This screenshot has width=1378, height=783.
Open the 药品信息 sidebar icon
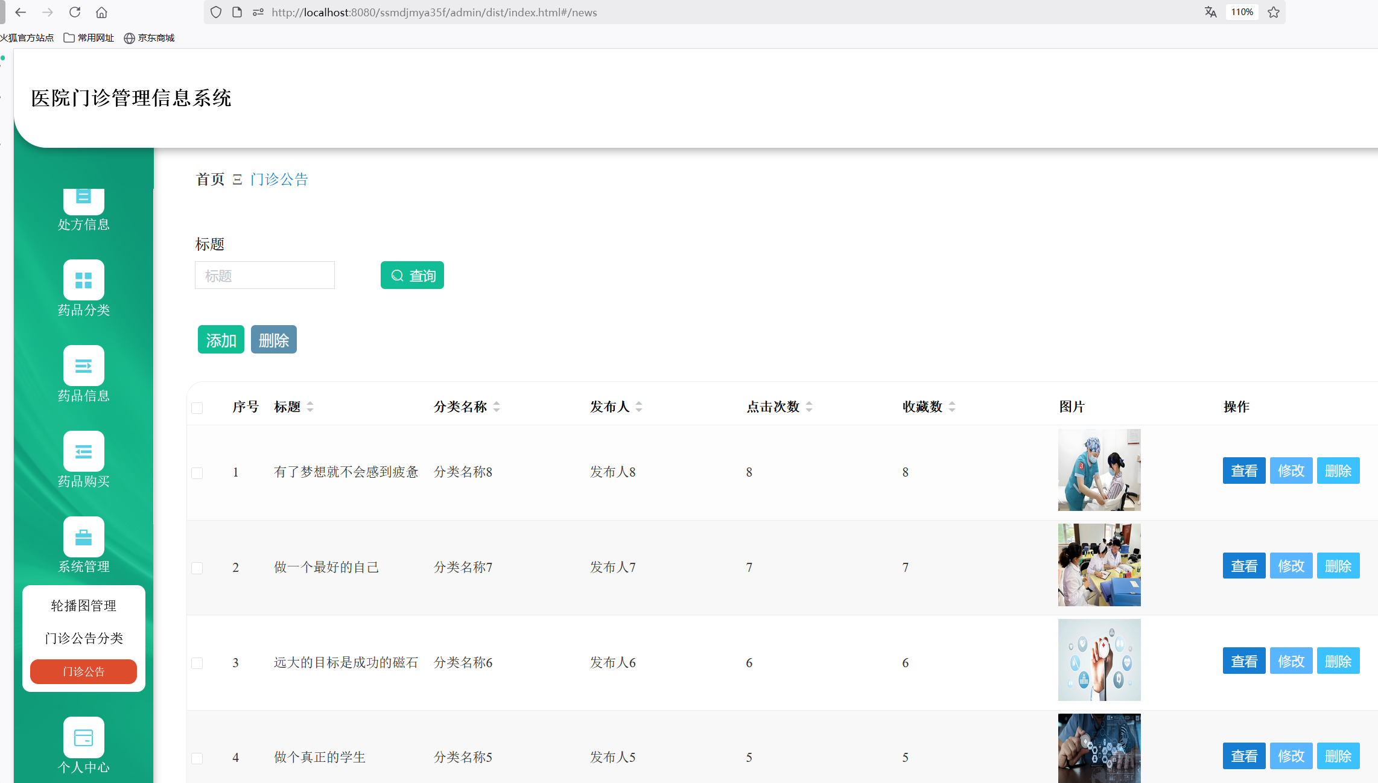coord(83,366)
